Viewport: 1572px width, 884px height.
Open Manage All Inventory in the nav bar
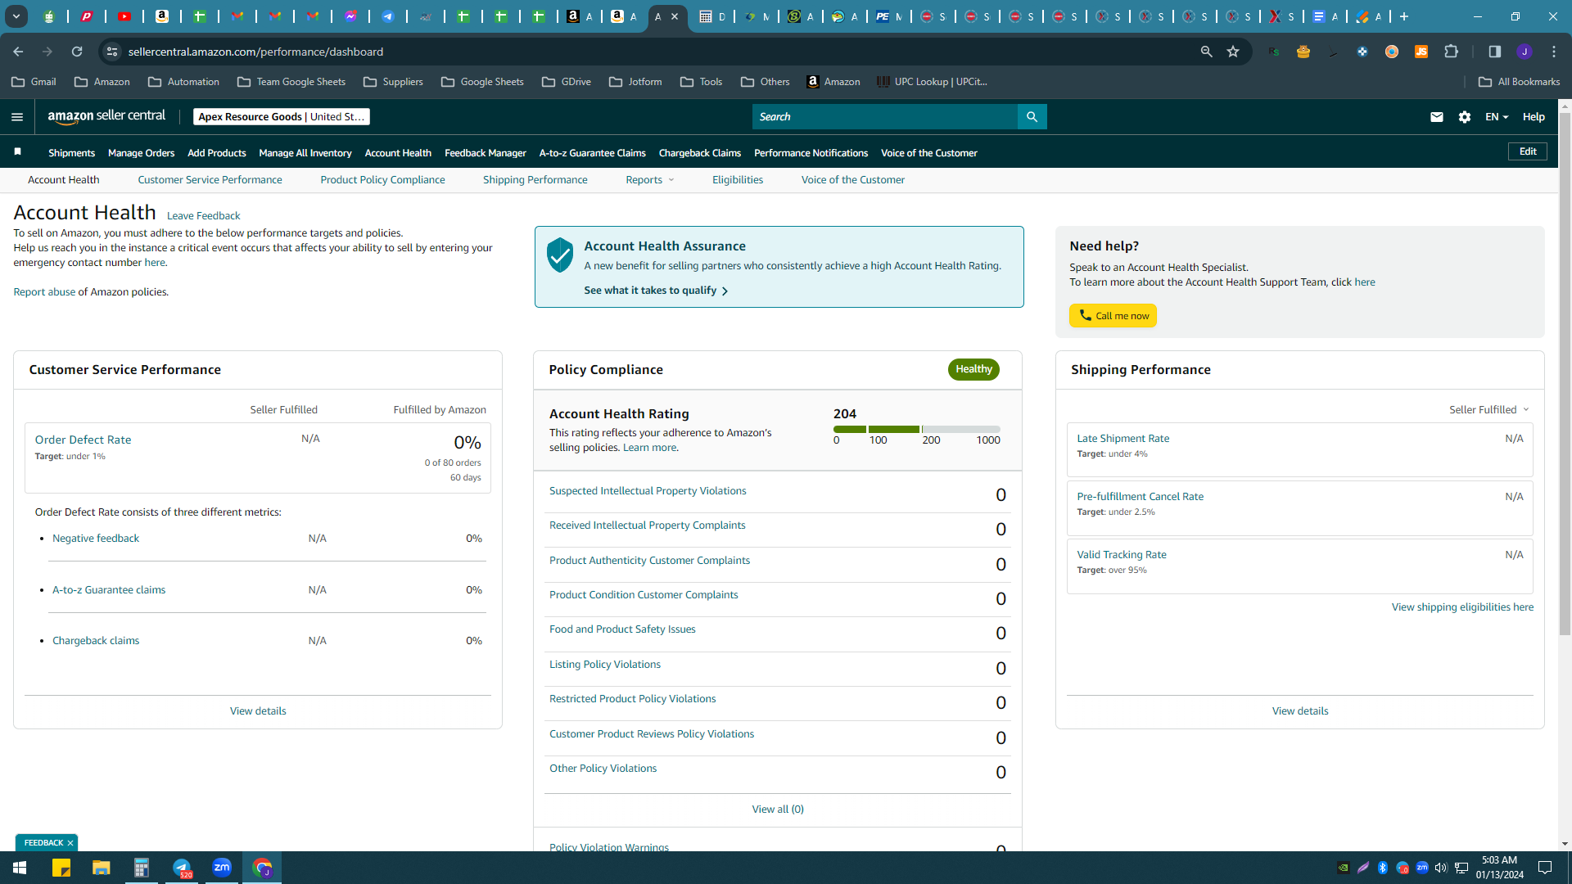[305, 153]
